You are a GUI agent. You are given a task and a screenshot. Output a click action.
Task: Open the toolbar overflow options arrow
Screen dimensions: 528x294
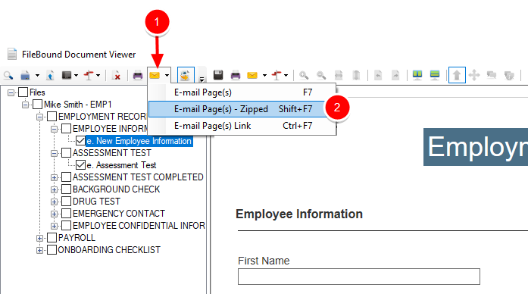click(x=202, y=80)
